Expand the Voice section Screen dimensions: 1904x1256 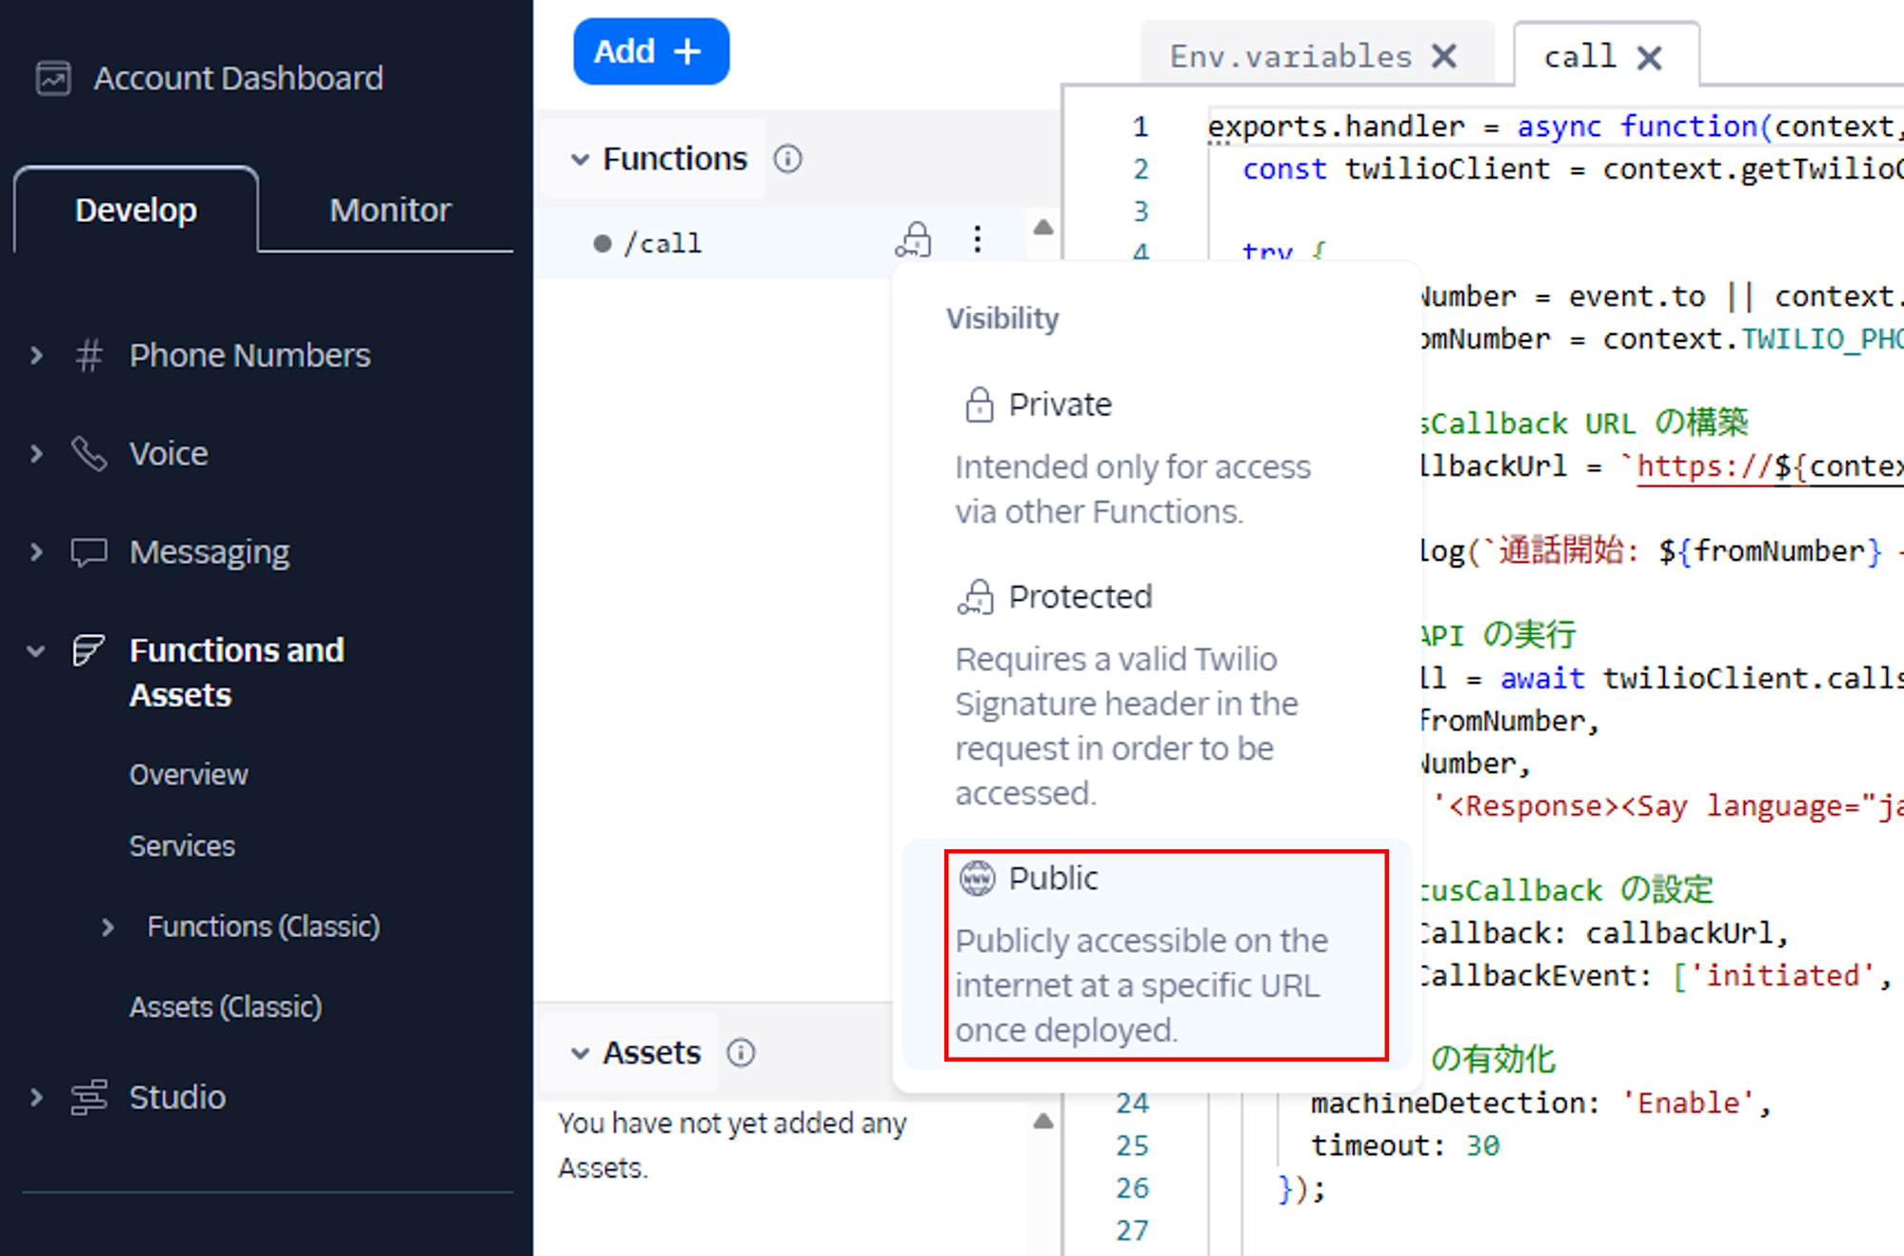[x=36, y=454]
